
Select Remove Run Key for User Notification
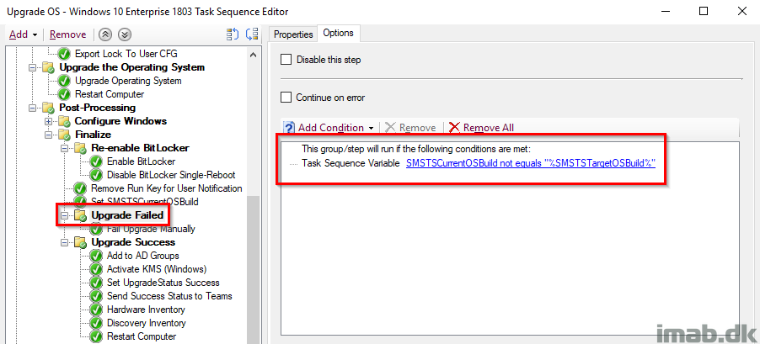166,188
